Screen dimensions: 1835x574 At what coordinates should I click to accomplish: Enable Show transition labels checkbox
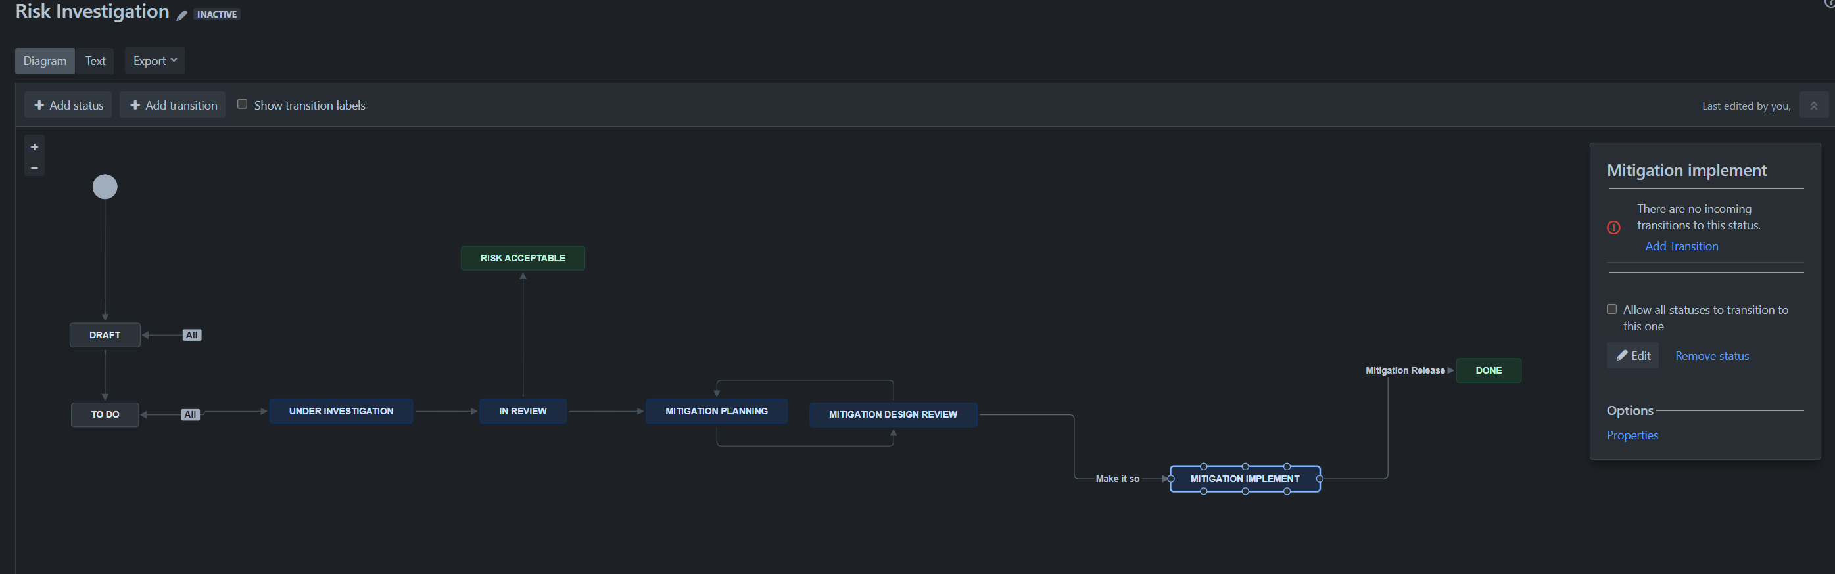242,104
